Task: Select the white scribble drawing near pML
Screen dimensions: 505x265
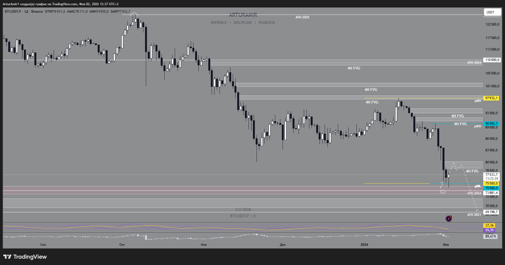Action: click(x=443, y=188)
